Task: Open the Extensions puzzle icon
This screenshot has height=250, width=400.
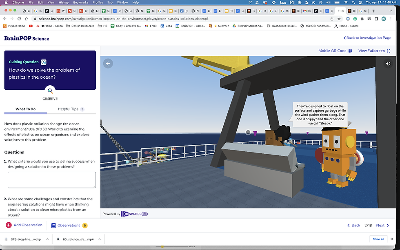Action: (362, 19)
